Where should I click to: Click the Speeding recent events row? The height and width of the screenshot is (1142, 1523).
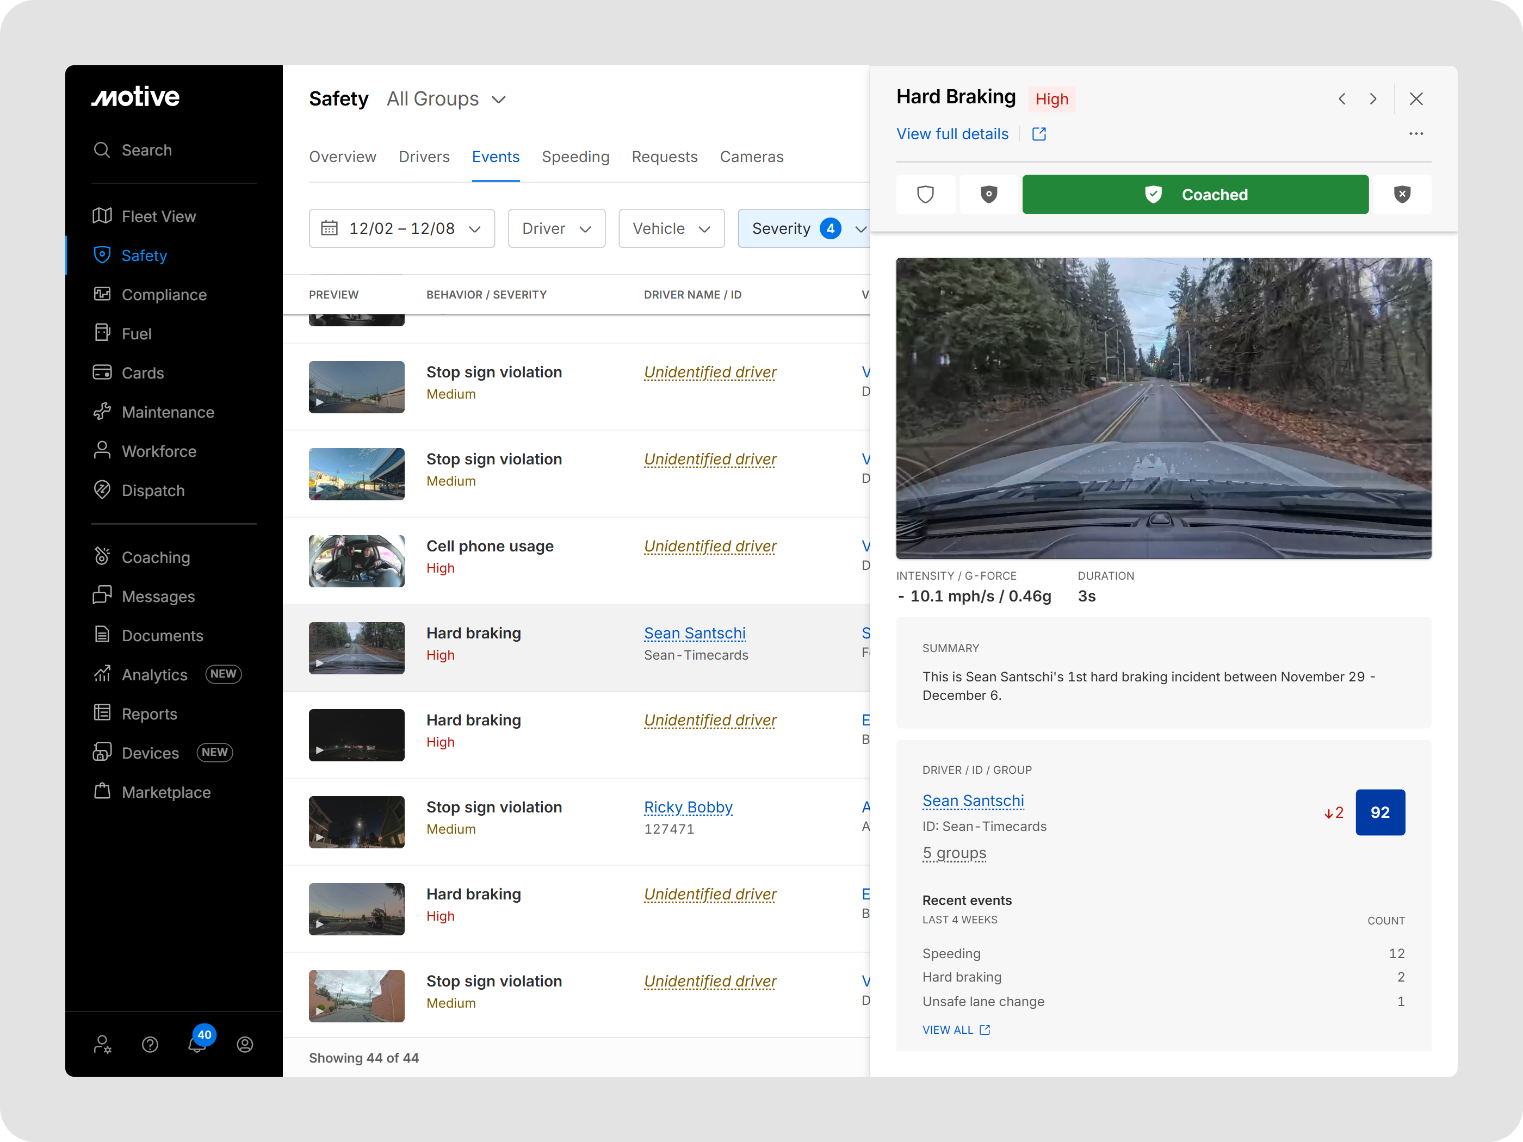(1163, 954)
